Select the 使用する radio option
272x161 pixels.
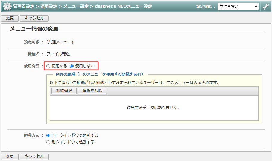48,66
